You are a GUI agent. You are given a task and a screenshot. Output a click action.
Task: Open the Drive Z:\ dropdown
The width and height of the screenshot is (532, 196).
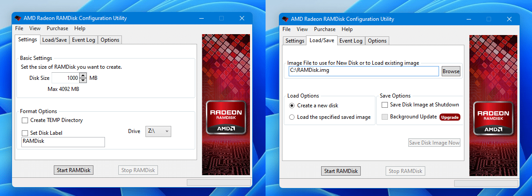(158, 131)
